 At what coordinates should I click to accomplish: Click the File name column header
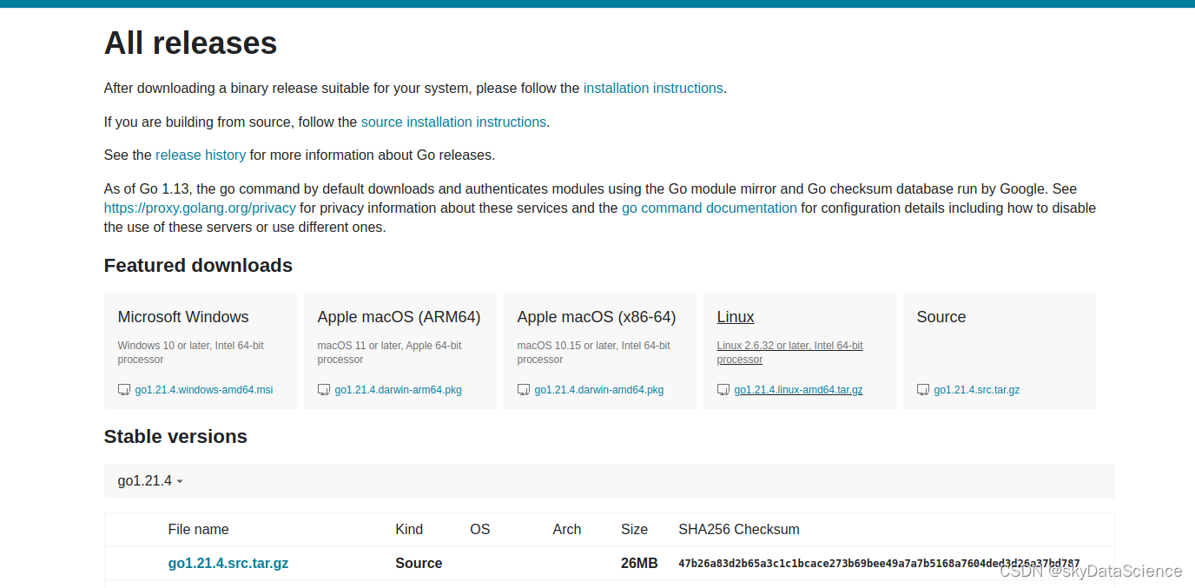(x=199, y=529)
